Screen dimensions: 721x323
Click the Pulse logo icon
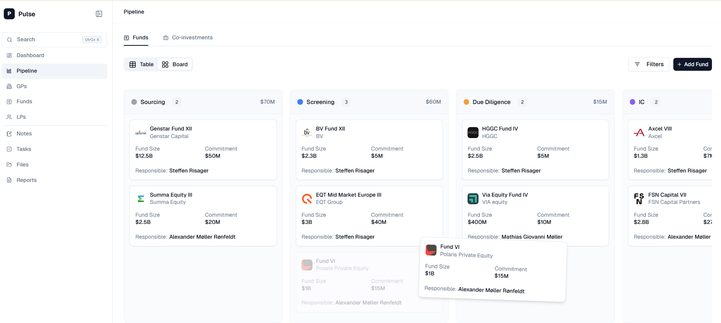(9, 14)
